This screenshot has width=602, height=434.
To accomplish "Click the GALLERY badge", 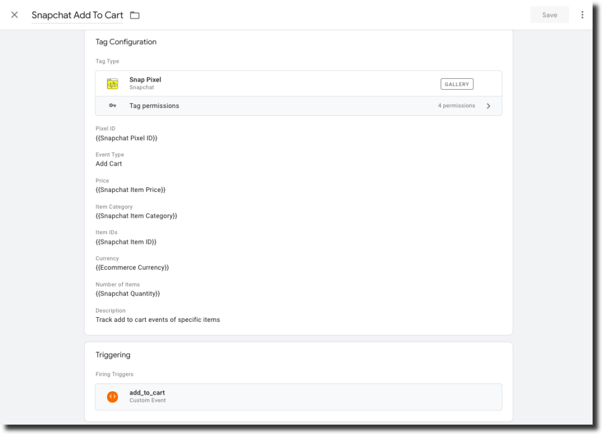I will tap(457, 84).
